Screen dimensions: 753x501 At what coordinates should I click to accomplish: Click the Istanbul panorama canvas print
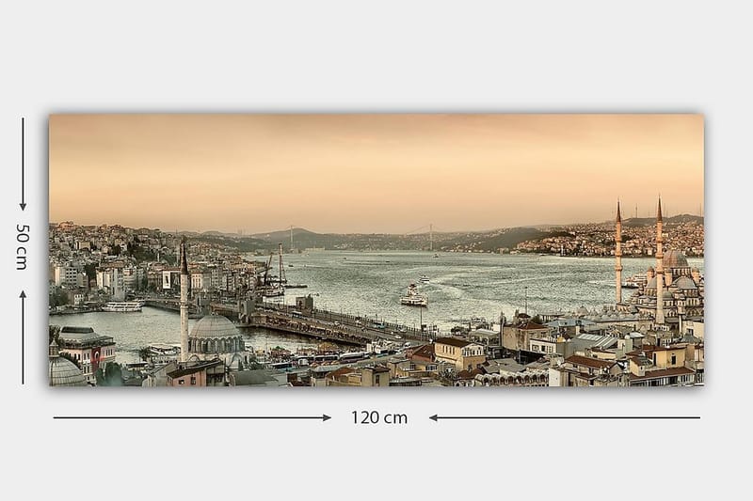(x=376, y=250)
